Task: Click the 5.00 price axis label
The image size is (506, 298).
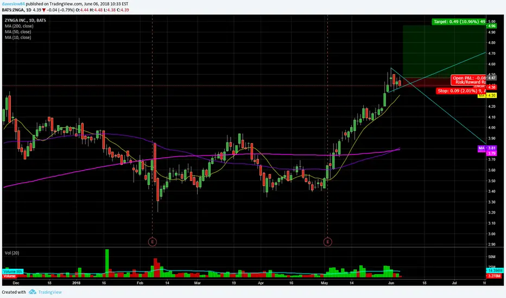Action: (492, 22)
